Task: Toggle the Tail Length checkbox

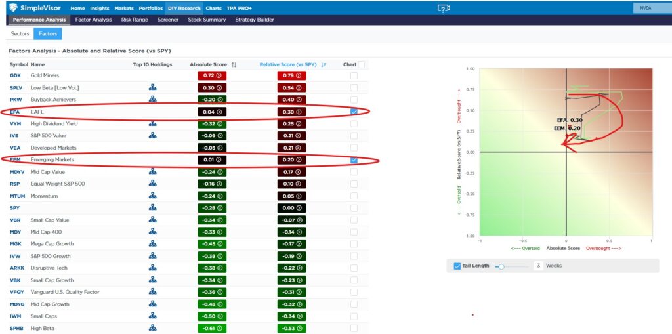Action: 457,266
